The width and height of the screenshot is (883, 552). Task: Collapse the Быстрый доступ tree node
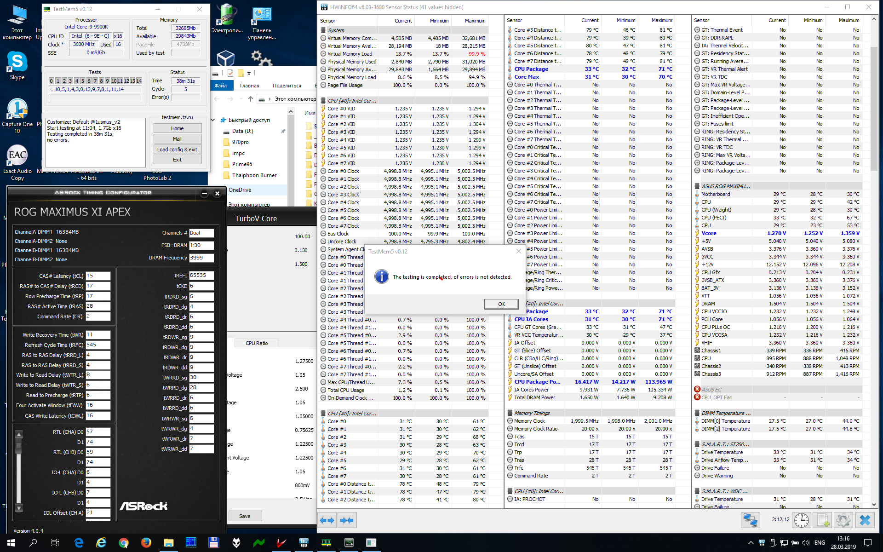coord(213,120)
